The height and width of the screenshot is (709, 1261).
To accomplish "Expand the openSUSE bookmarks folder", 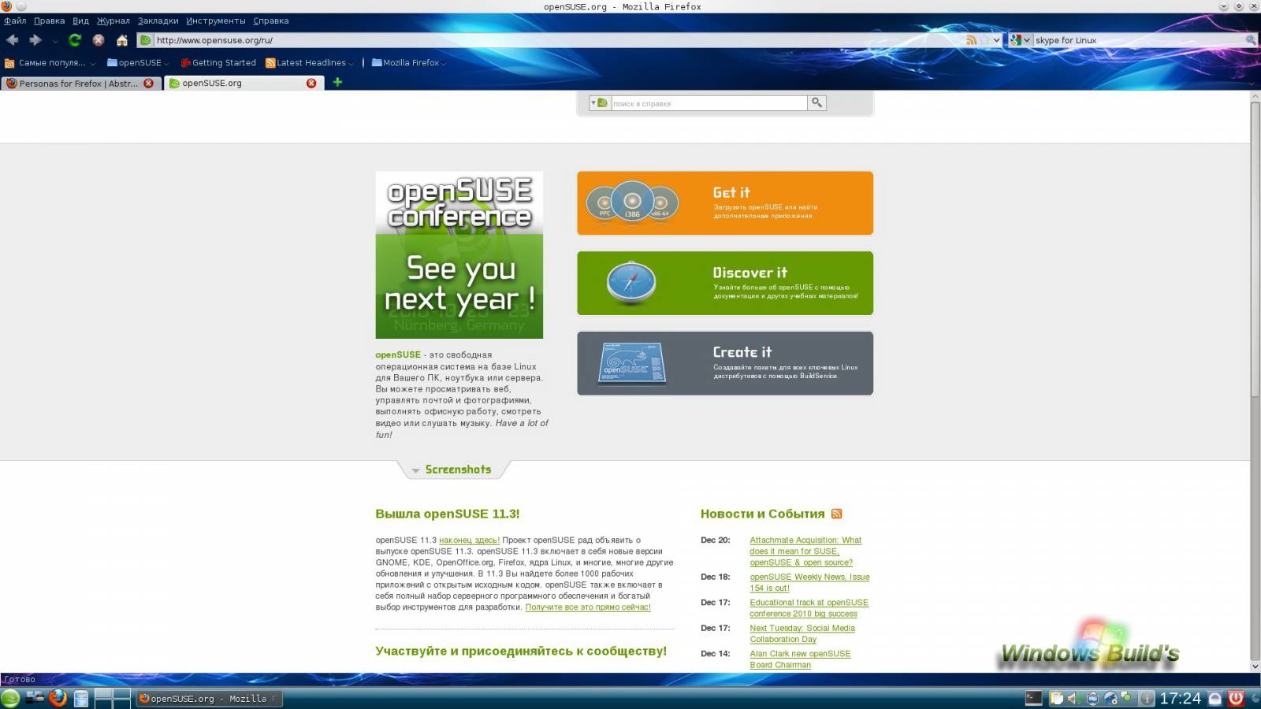I will click(x=138, y=63).
